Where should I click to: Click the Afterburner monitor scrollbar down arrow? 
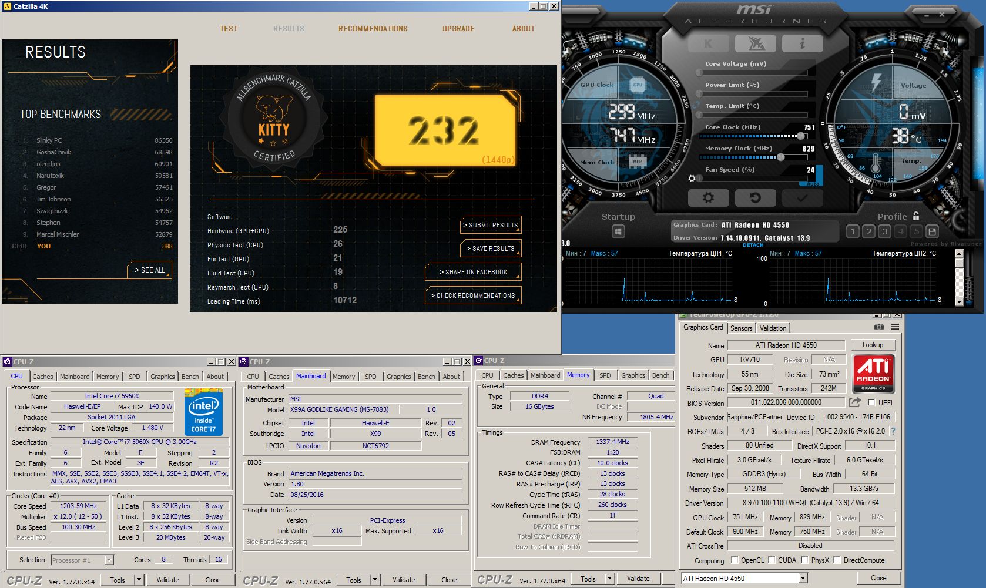click(959, 301)
